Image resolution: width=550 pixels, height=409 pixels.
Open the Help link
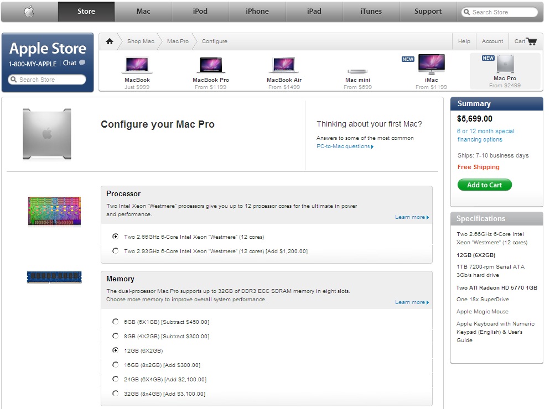[464, 41]
